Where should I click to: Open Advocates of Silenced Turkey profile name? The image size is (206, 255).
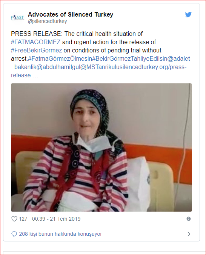[71, 14]
